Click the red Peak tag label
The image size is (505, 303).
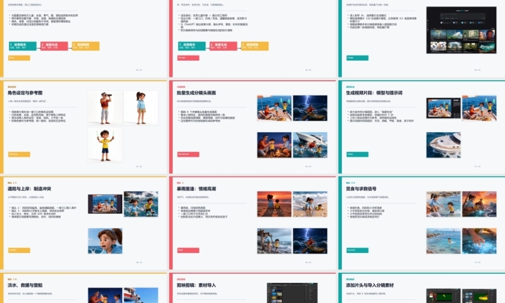[x=188, y=250]
